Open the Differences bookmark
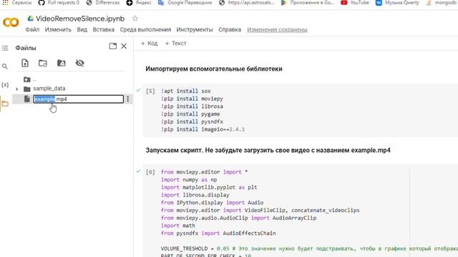This screenshot has height=257, width=458. (x=103, y=3)
